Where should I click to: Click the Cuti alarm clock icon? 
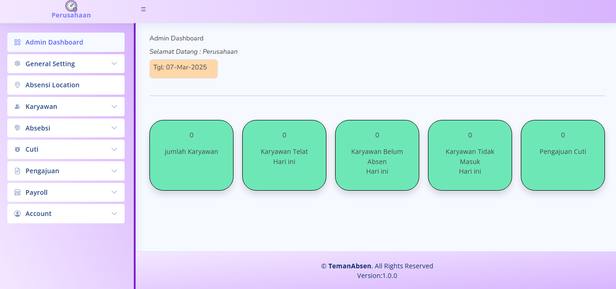pos(17,149)
